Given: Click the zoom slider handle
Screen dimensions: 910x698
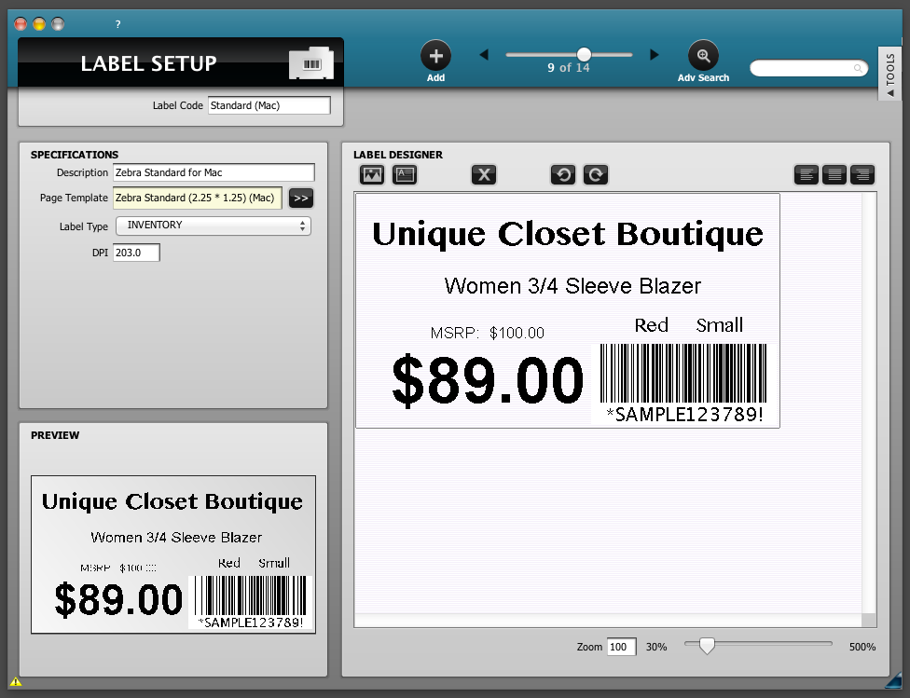Looking at the screenshot, I should click(x=708, y=644).
